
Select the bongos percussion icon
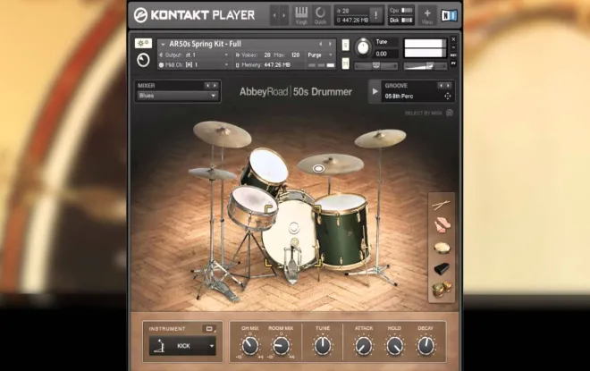pyautogui.click(x=441, y=290)
